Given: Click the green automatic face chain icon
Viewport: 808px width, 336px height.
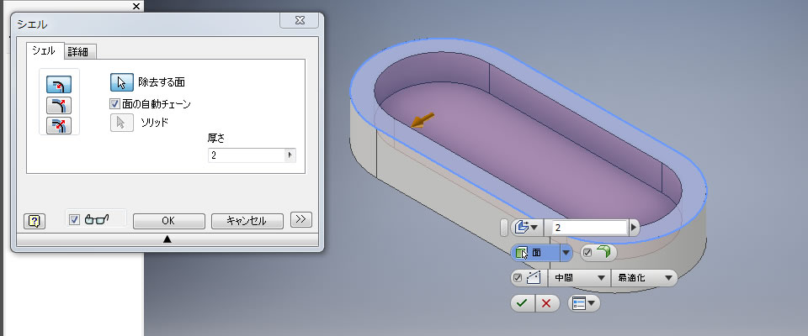Looking at the screenshot, I should (x=603, y=252).
